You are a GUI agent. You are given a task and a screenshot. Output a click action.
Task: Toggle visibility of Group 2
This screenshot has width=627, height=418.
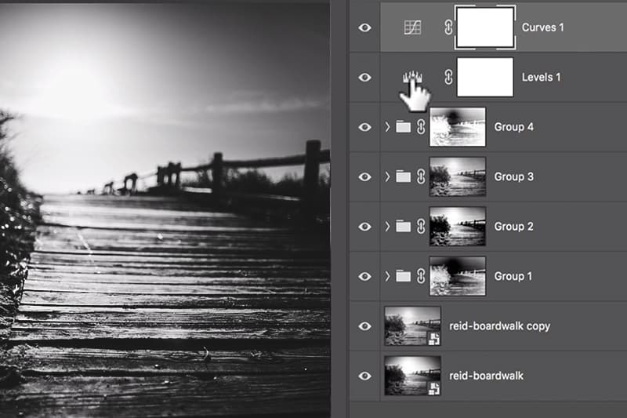(x=364, y=227)
